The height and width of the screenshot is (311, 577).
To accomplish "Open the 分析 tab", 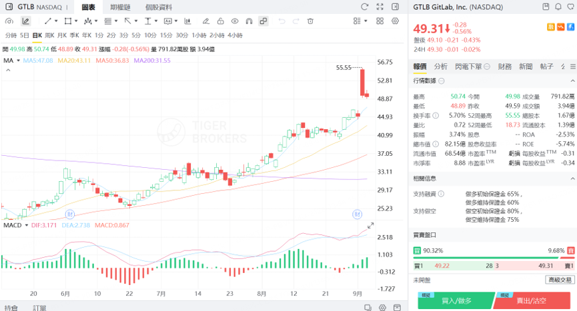I will (x=440, y=67).
